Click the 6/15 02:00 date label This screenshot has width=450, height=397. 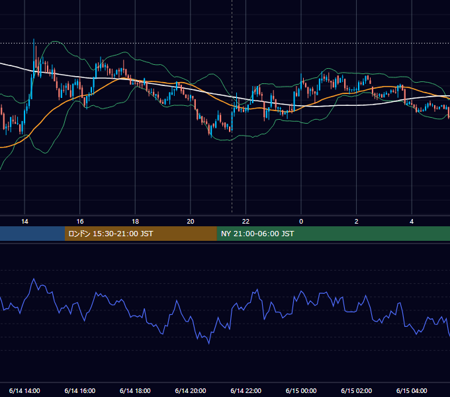[357, 390]
